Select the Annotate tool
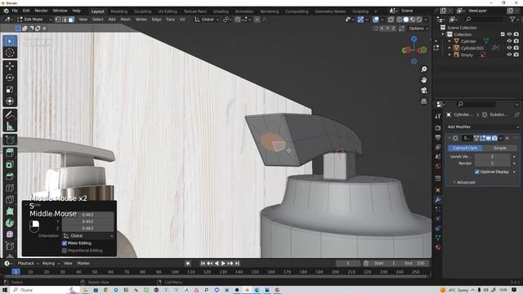 coord(10,114)
